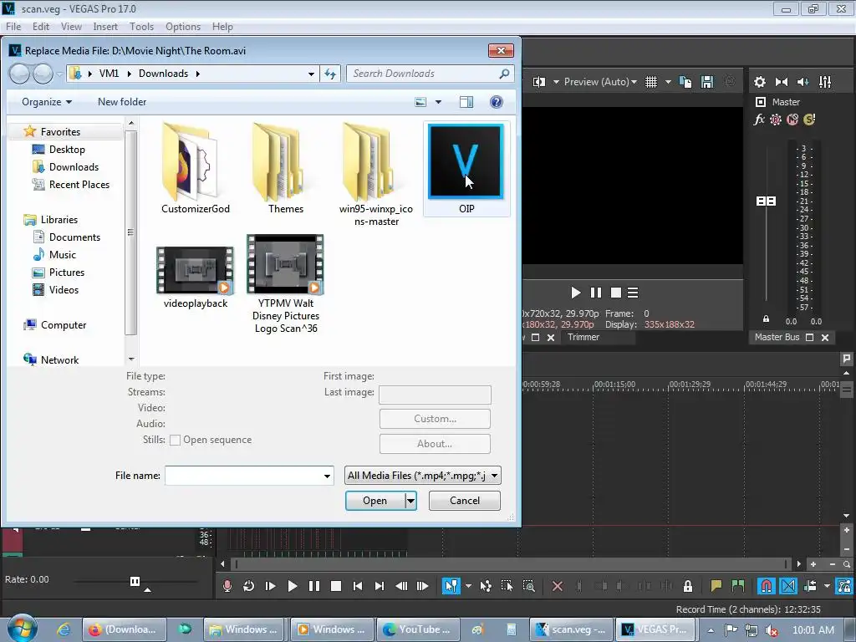Screen dimensions: 856x642
Task: Open Internet Explorer from the taskbar
Action: coord(64,629)
